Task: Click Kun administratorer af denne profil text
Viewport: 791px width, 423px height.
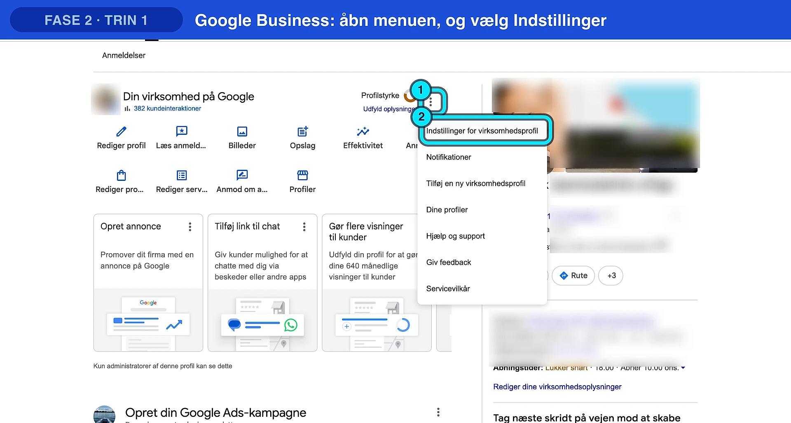Action: [163, 366]
